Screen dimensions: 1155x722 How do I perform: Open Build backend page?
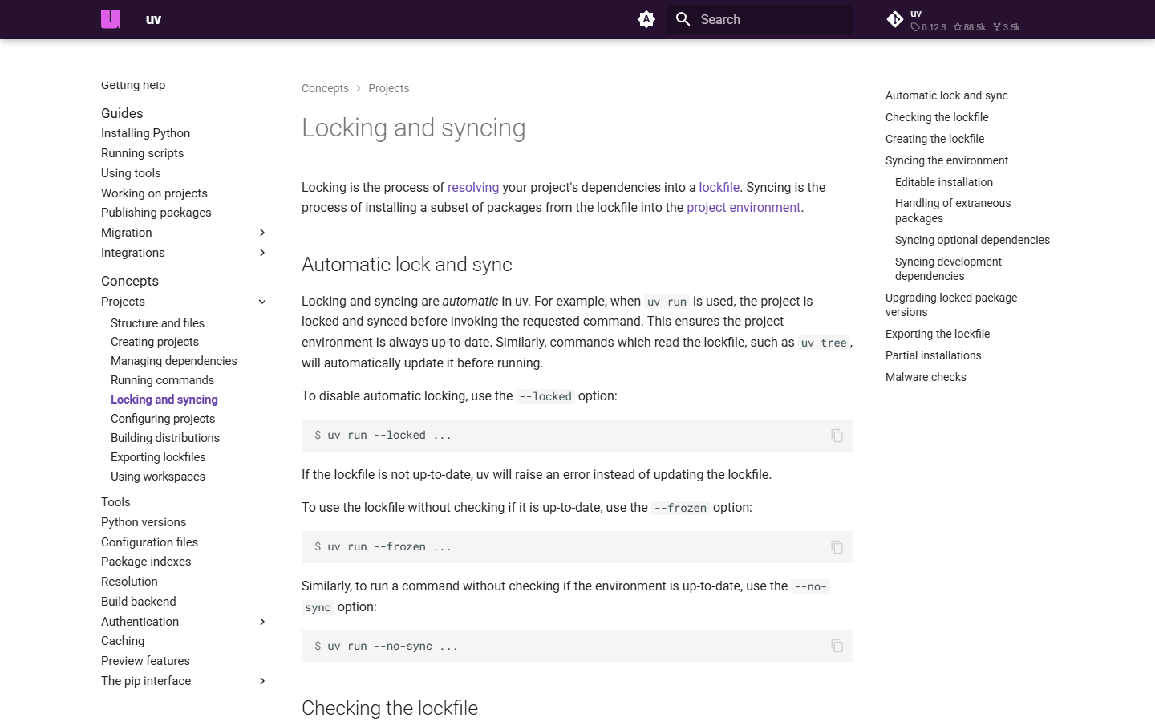(x=138, y=602)
